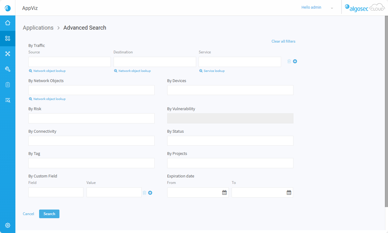Open the By Status selection field
The width and height of the screenshot is (388, 233).
(230, 141)
